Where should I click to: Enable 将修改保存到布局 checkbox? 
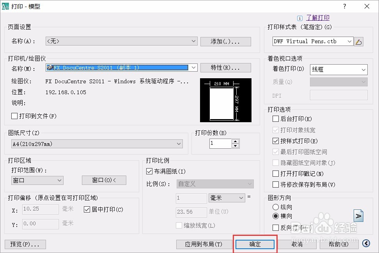(x=276, y=184)
